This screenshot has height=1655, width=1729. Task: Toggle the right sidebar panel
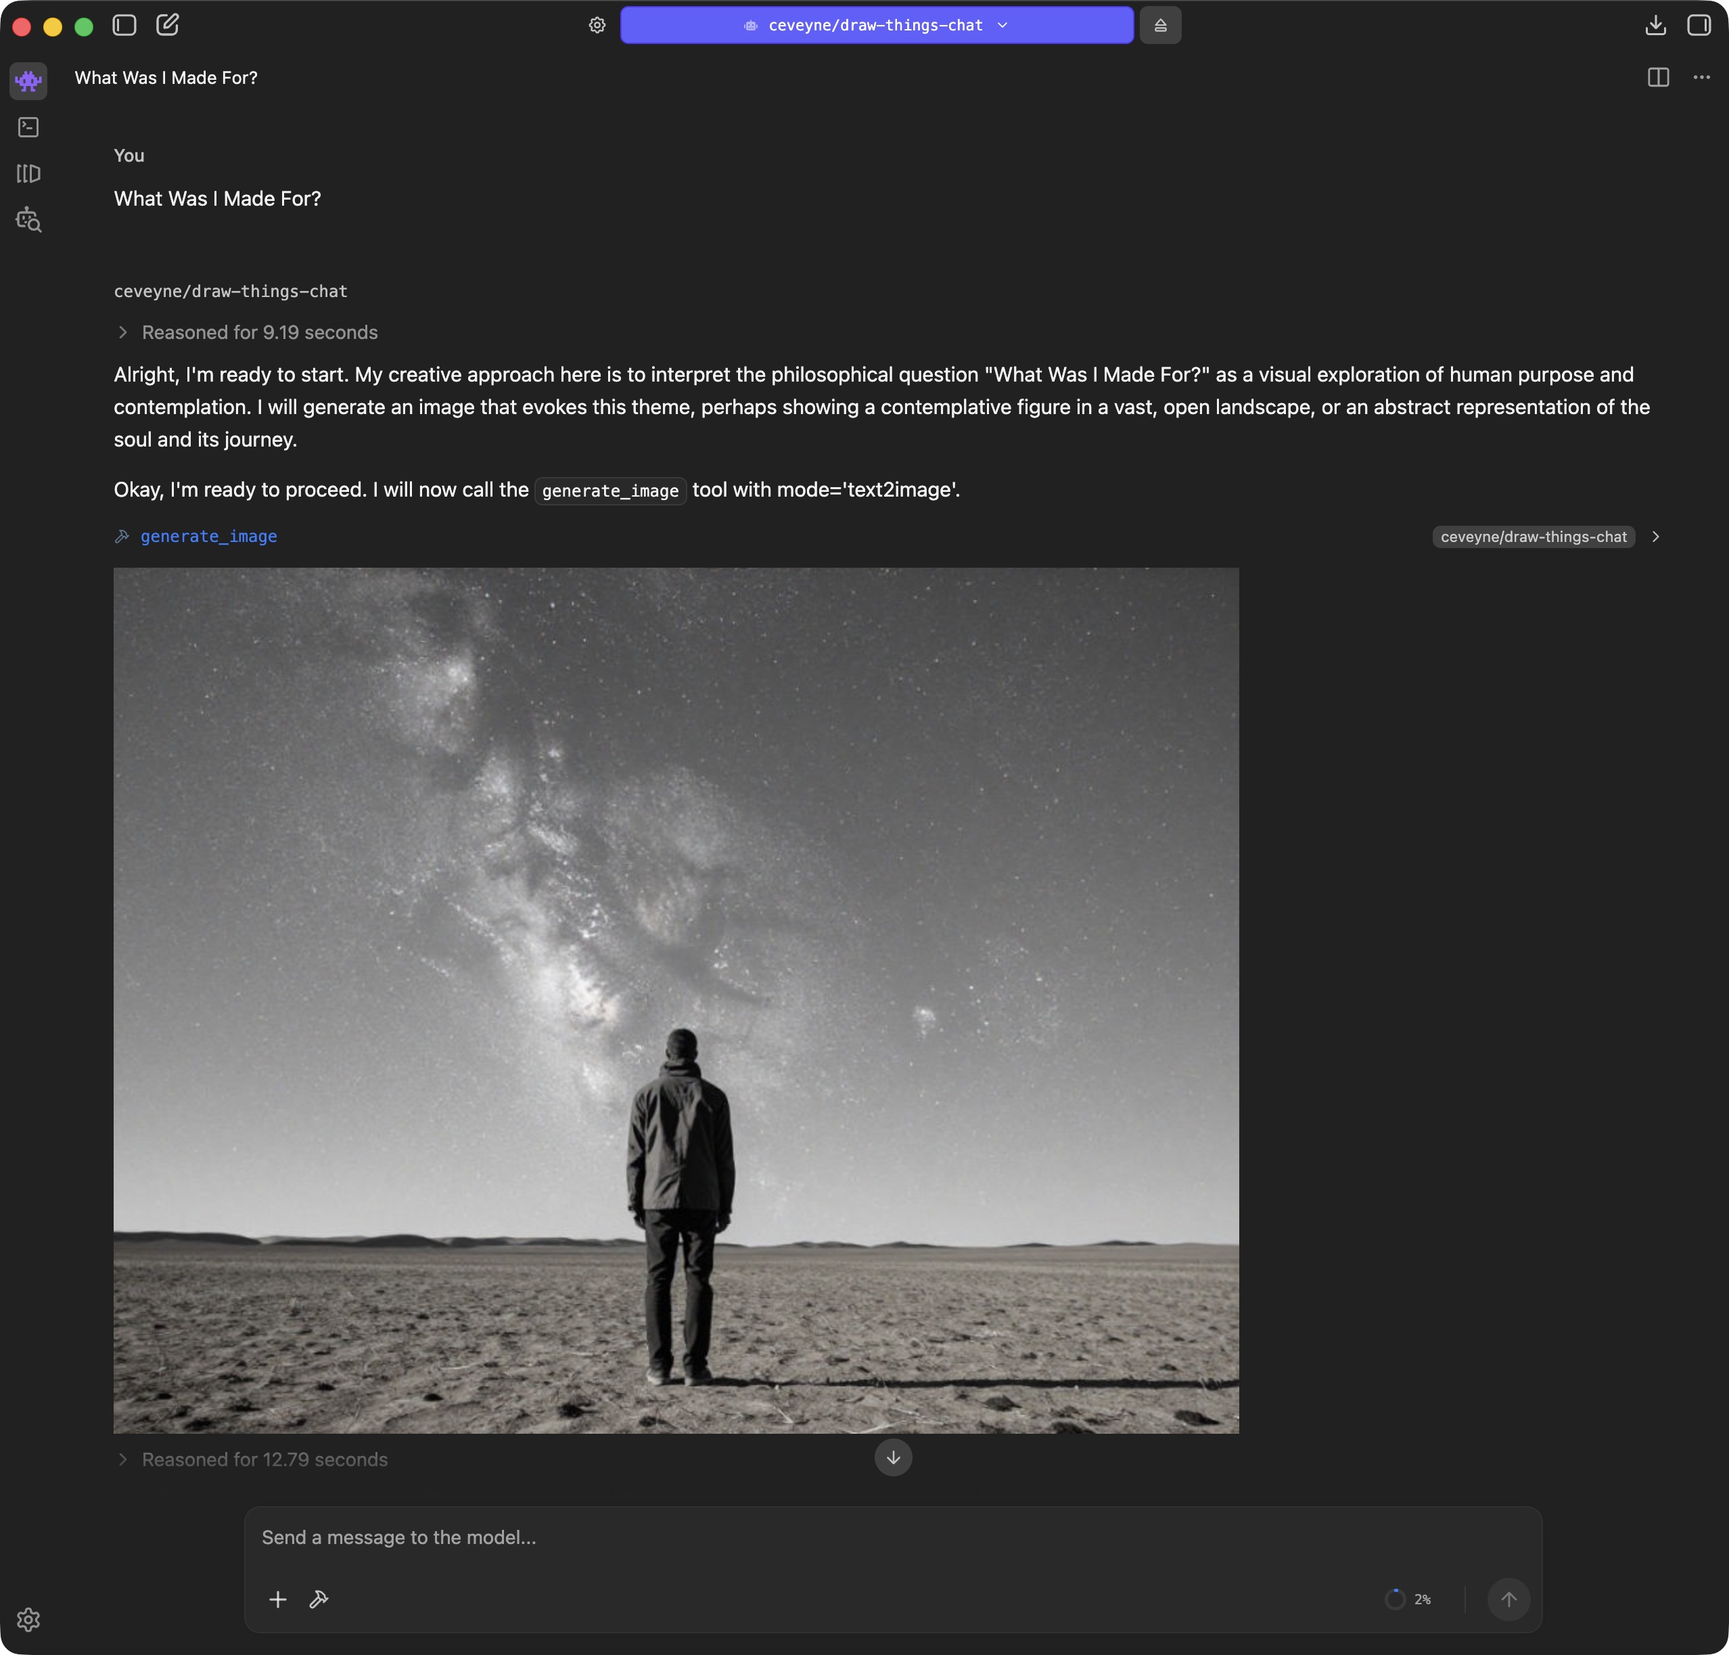click(x=1698, y=25)
